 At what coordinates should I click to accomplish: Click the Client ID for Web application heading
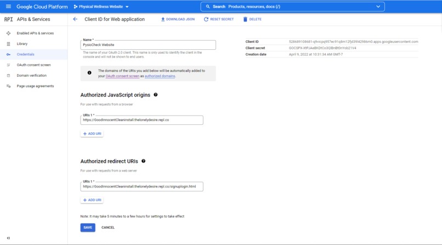[x=115, y=19]
